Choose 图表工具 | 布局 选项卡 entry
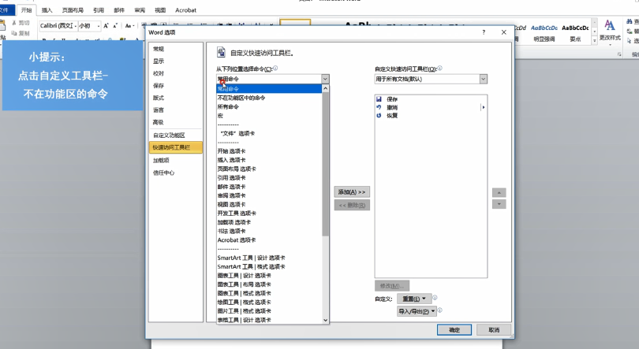Image resolution: width=639 pixels, height=349 pixels. pyautogui.click(x=244, y=284)
